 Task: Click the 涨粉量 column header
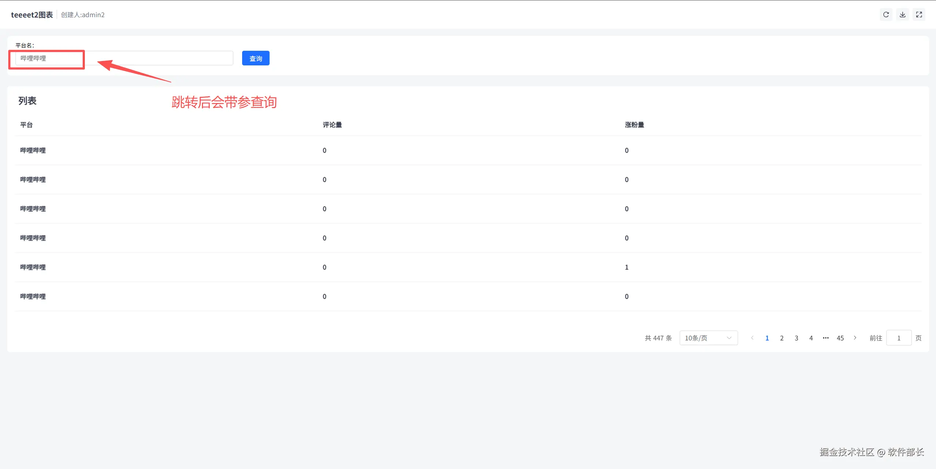coord(634,125)
